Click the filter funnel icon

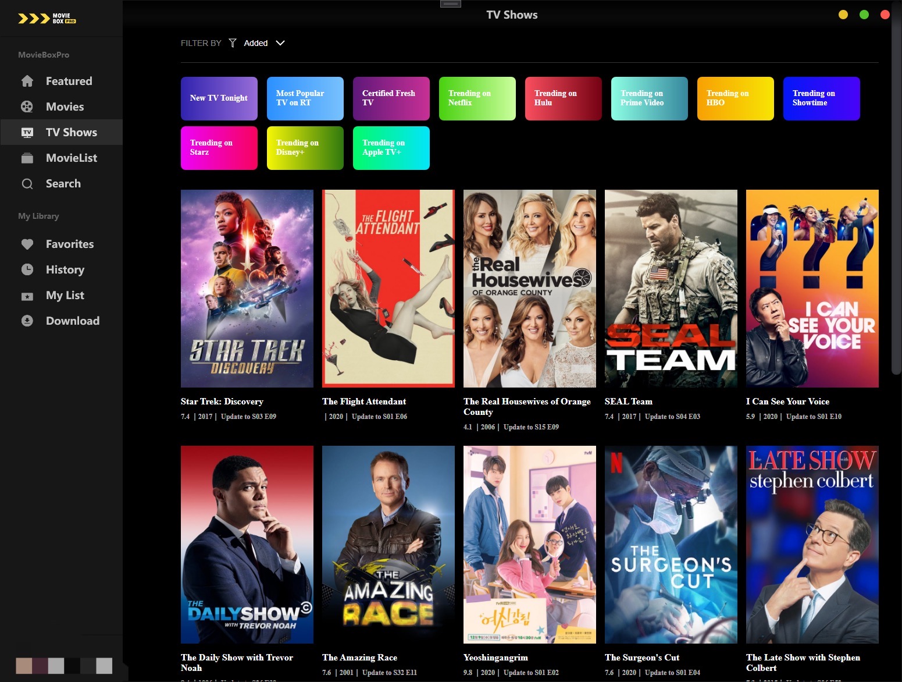click(x=232, y=42)
